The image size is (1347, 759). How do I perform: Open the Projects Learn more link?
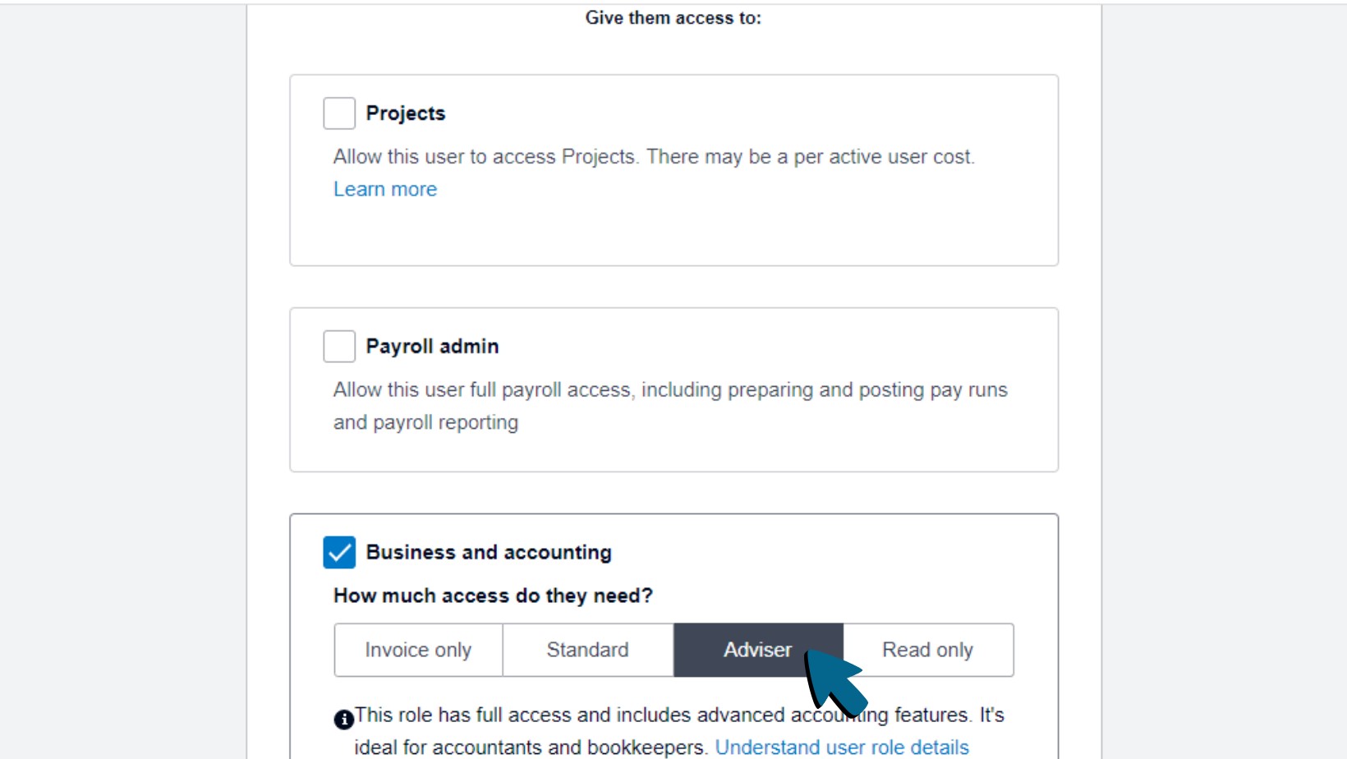click(384, 189)
